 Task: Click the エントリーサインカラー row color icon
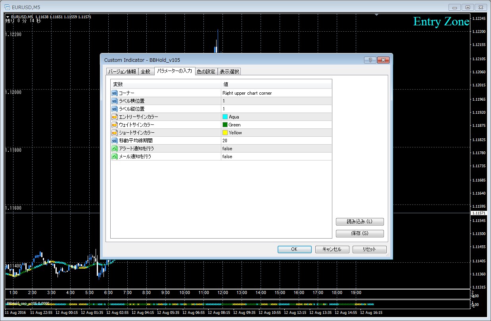pyautogui.click(x=115, y=117)
